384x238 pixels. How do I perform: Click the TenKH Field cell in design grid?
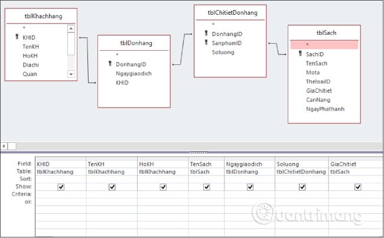112,164
